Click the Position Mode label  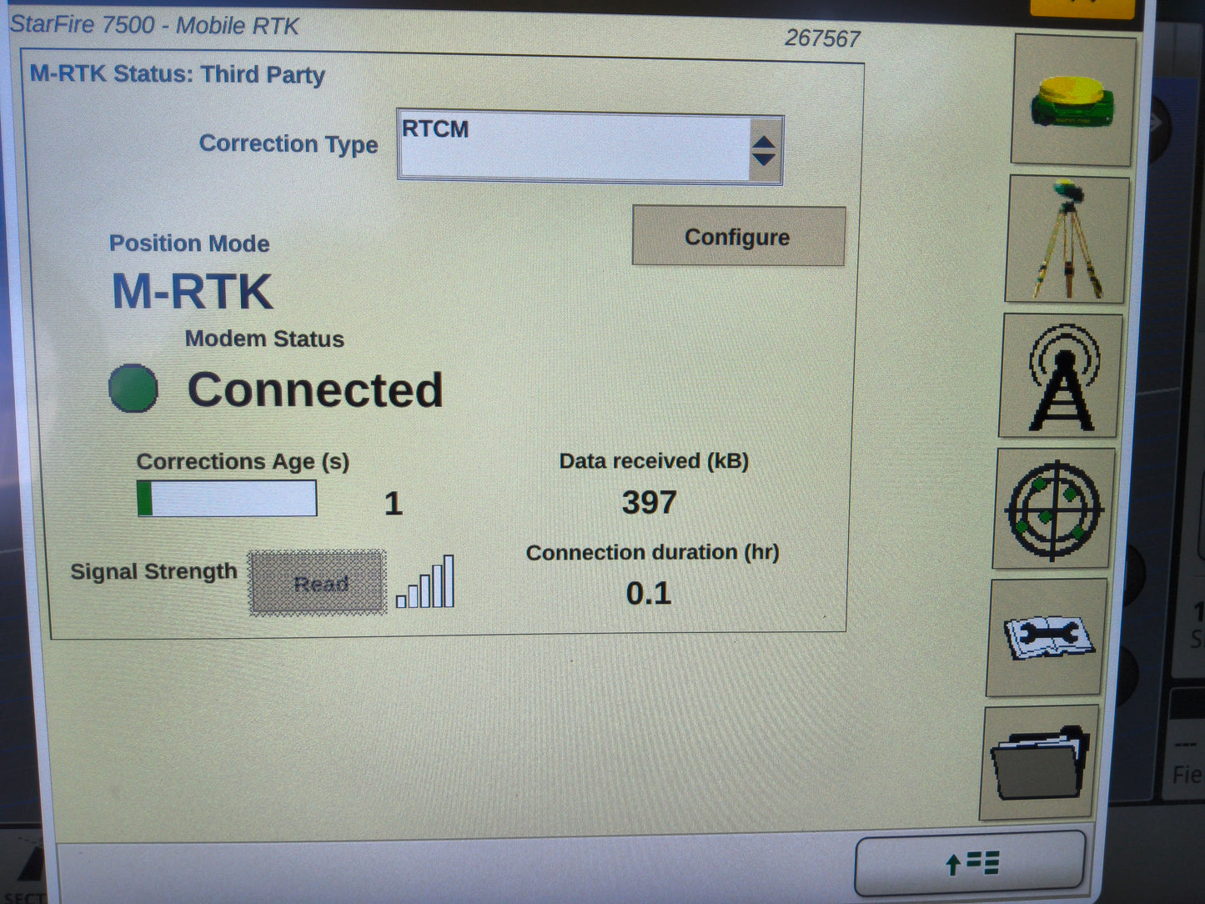point(189,244)
